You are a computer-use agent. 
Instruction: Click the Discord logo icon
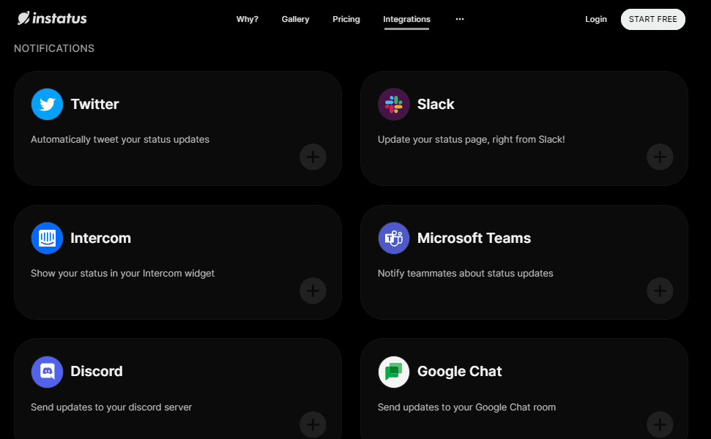(47, 372)
